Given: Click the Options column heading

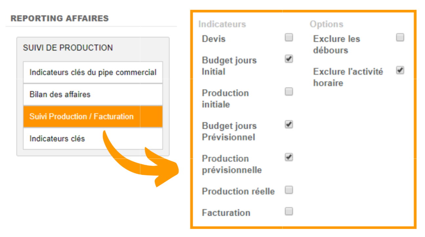Looking at the screenshot, I should pyautogui.click(x=326, y=24).
